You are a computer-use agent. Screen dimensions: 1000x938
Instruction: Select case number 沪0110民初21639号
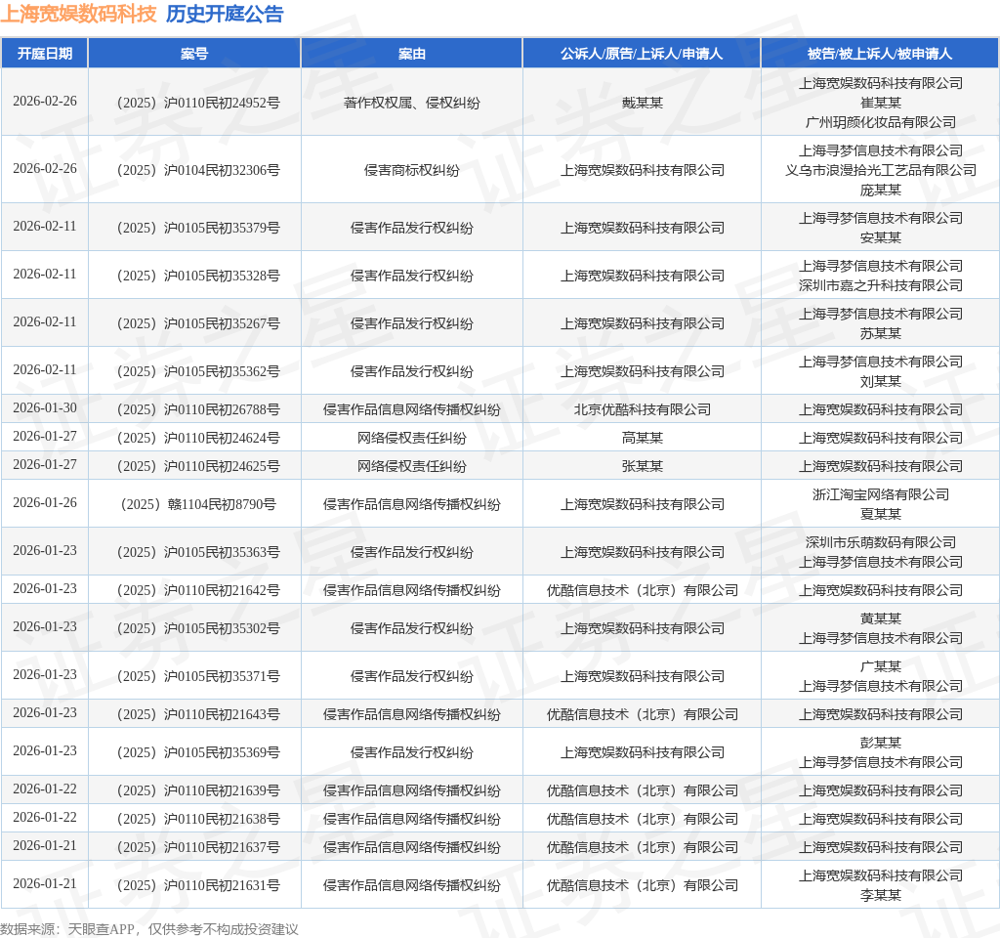(222, 790)
